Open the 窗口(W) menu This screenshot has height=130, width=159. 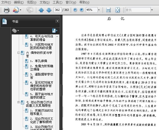click(x=71, y=2)
